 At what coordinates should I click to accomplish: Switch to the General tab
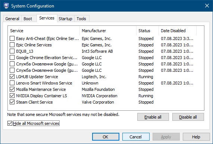(x=12, y=19)
